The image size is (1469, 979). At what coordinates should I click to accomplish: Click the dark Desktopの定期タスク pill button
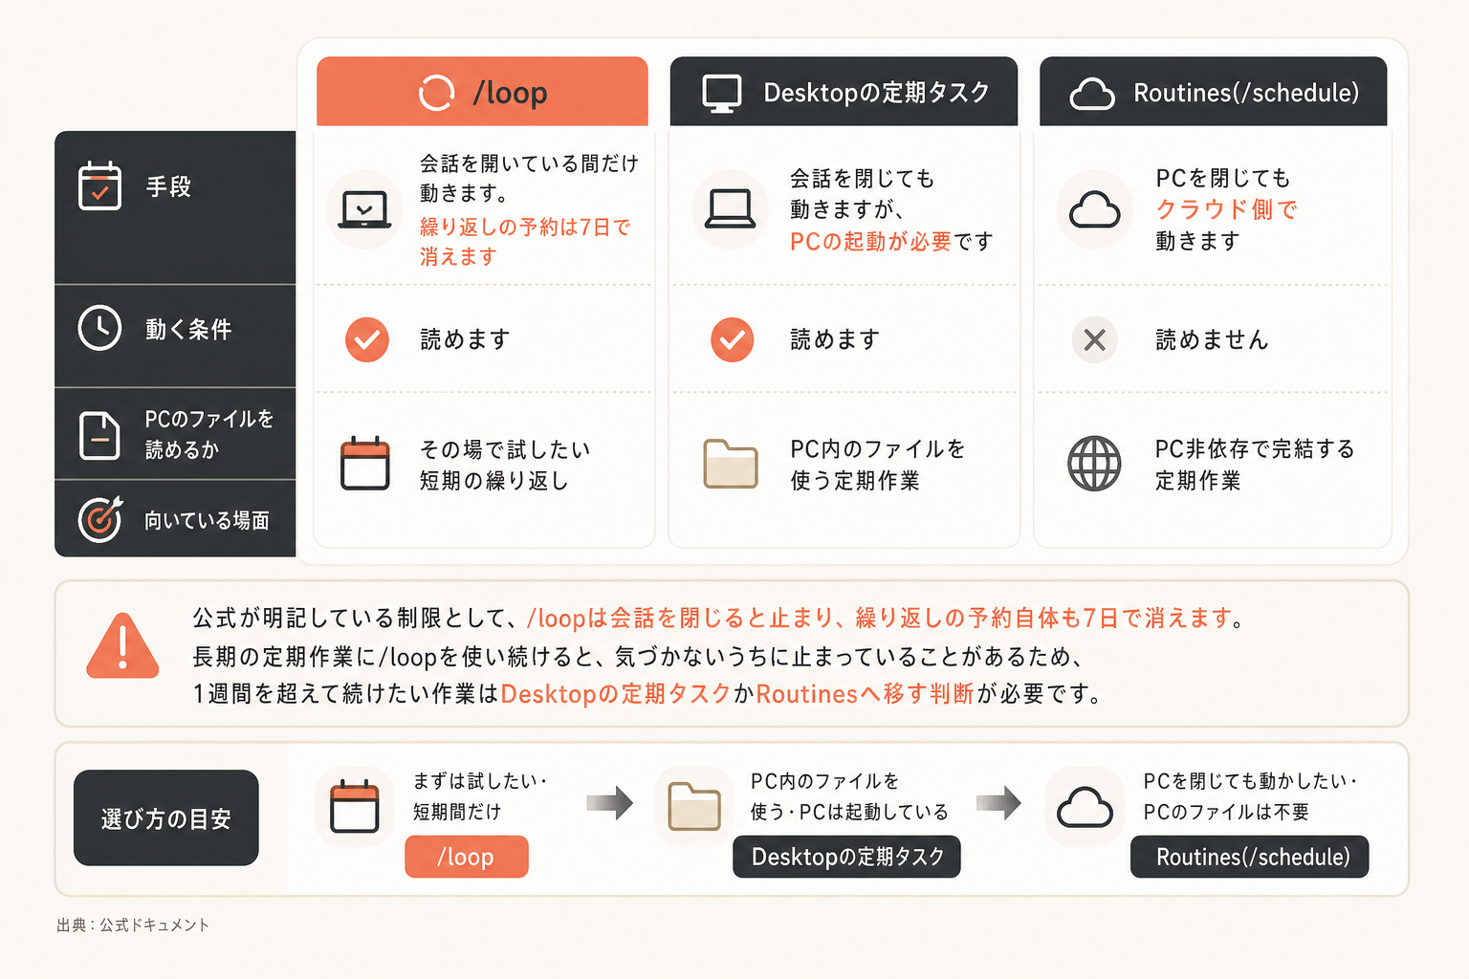tap(847, 857)
